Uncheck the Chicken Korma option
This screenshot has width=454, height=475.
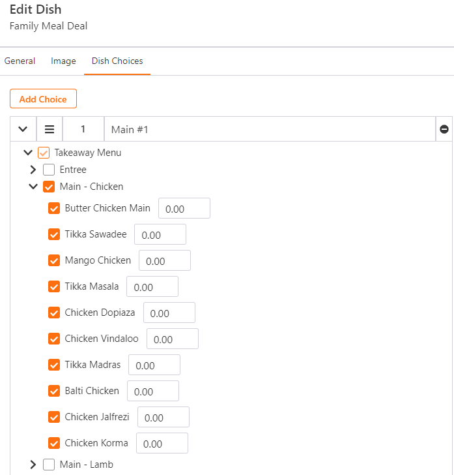[54, 443]
